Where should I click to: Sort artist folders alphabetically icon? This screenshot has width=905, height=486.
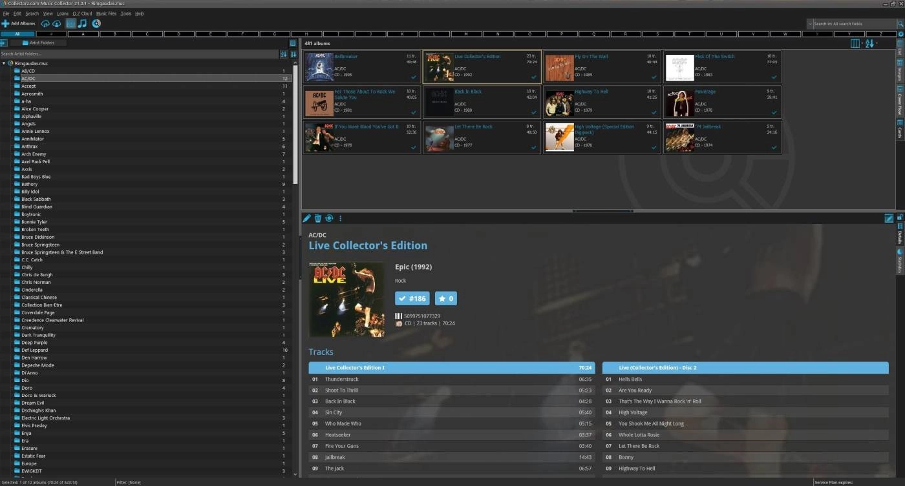(283, 54)
